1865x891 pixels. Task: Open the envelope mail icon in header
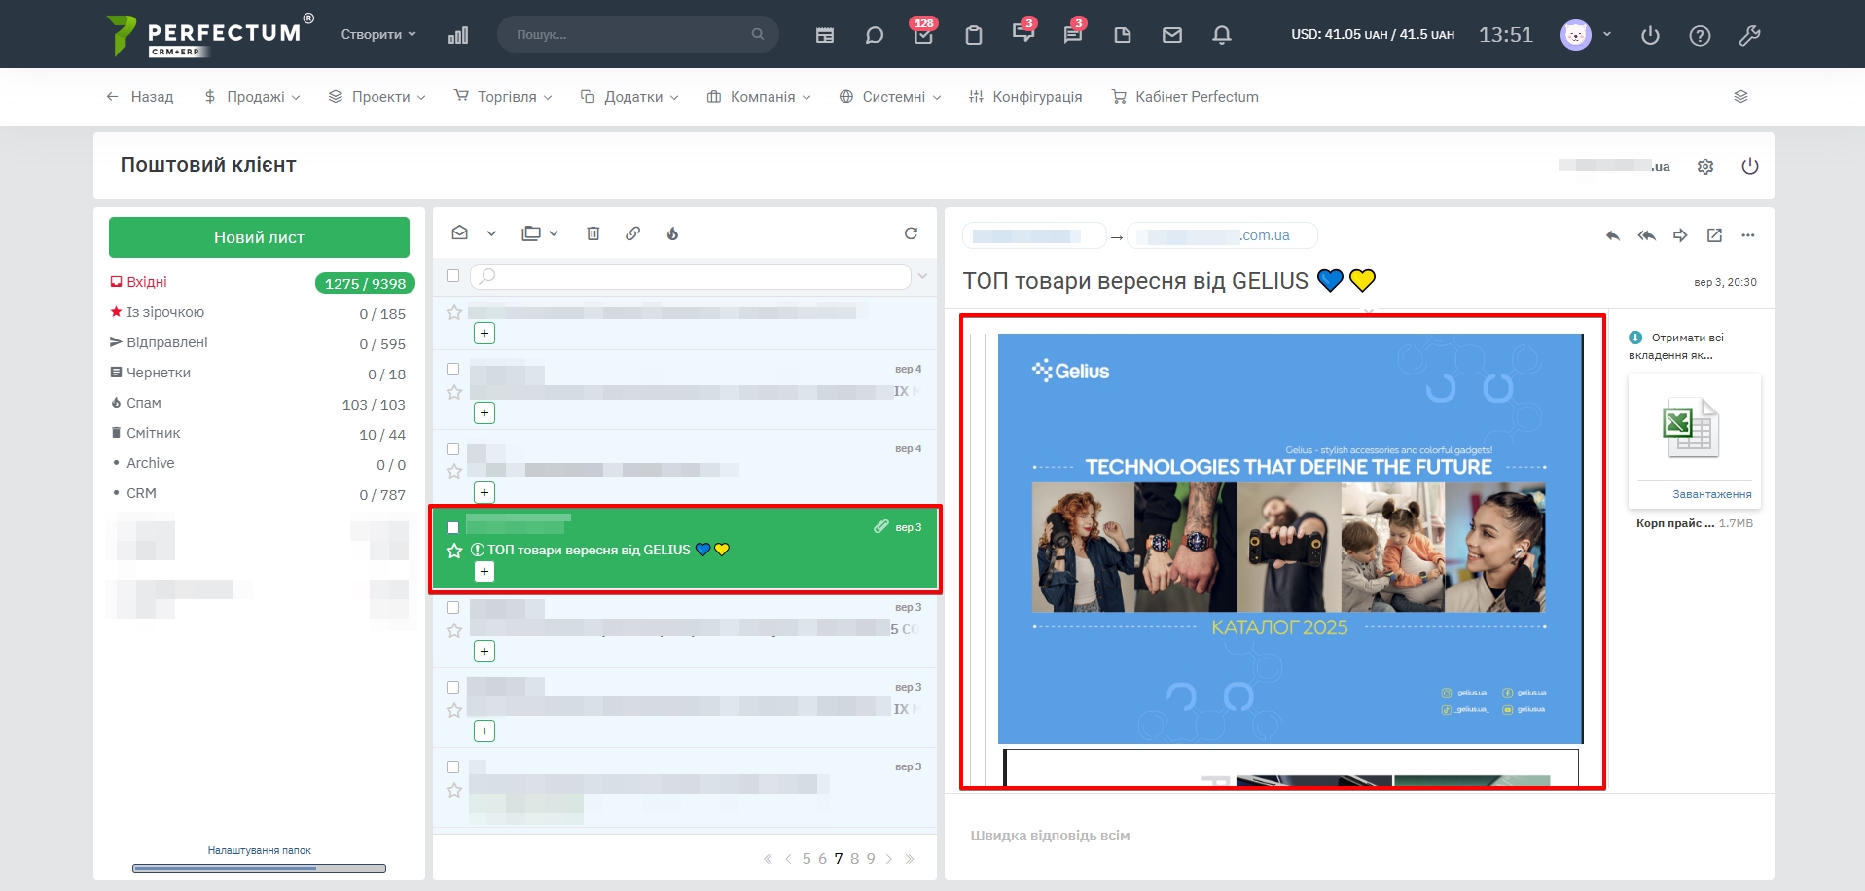pyautogui.click(x=1172, y=35)
